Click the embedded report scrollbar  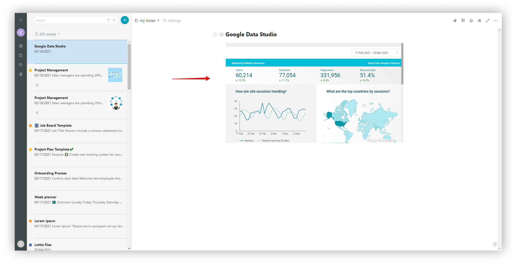click(402, 64)
